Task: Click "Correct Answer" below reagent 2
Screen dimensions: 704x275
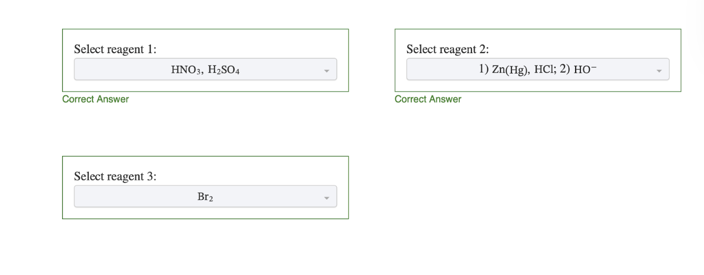Action: click(428, 99)
